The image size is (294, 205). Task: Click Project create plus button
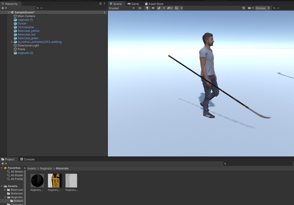[3, 164]
